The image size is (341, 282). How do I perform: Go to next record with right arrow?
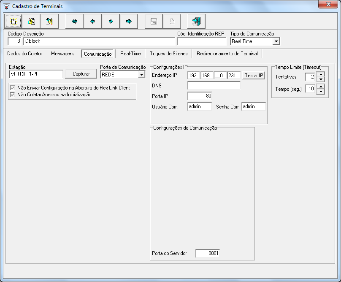111,22
